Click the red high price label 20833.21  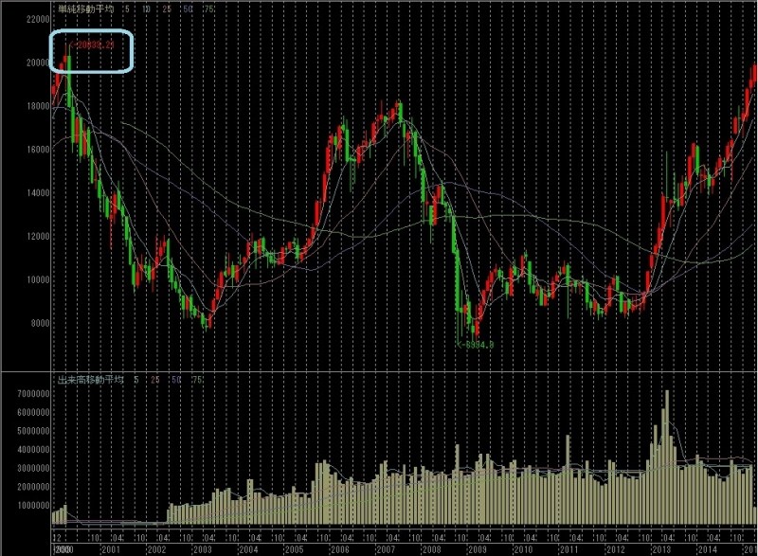pos(95,45)
